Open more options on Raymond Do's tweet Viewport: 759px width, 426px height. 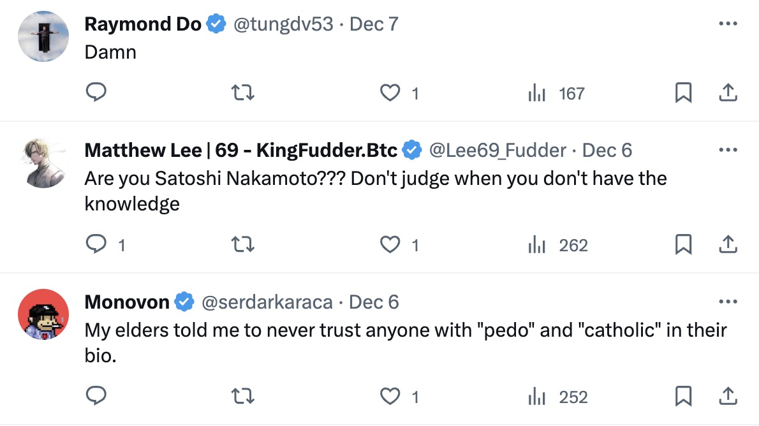click(728, 24)
